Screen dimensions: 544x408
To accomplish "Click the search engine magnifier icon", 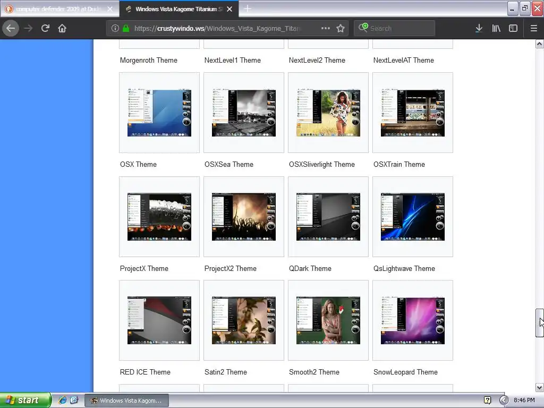I will (x=363, y=28).
